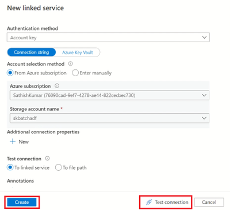Image resolution: width=230 pixels, height=210 pixels.
Task: Expand the Azure subscription dropdown chevron
Action: tap(204, 95)
